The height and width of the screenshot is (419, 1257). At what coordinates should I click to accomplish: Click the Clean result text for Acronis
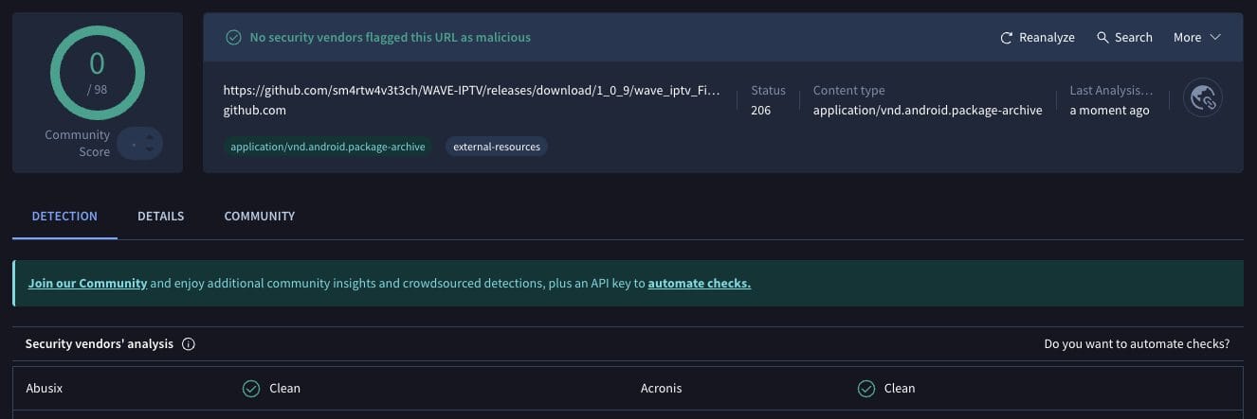900,388
